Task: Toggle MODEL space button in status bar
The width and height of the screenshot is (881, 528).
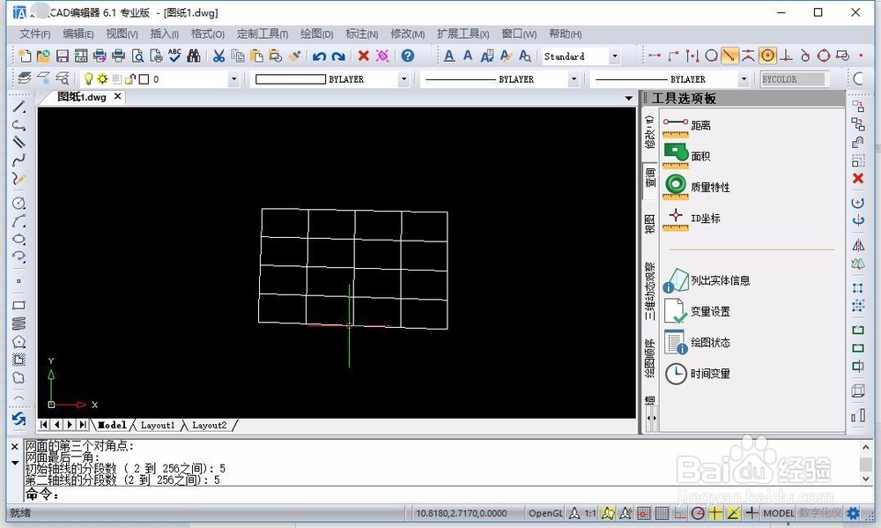Action: [x=779, y=513]
